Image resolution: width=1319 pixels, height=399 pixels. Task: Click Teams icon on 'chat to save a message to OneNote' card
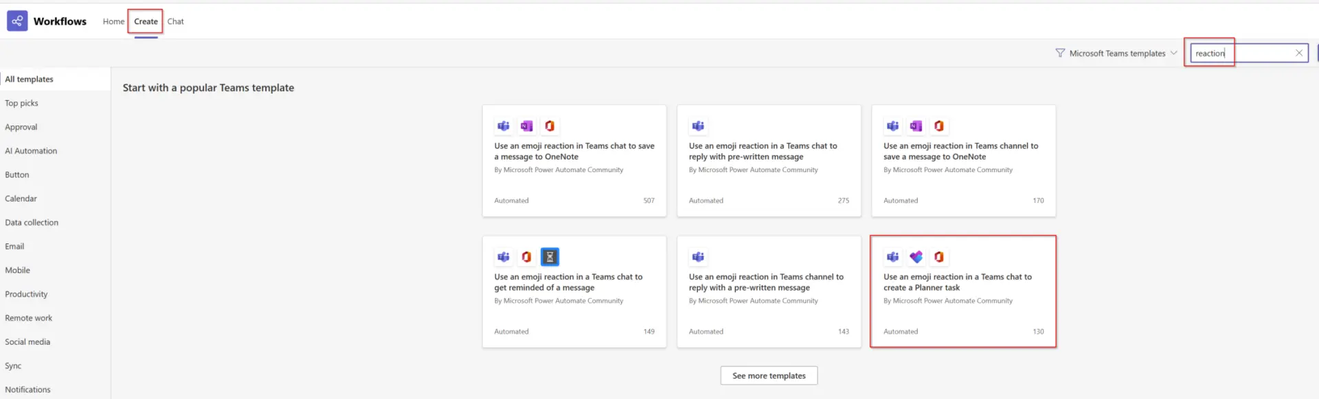click(504, 125)
